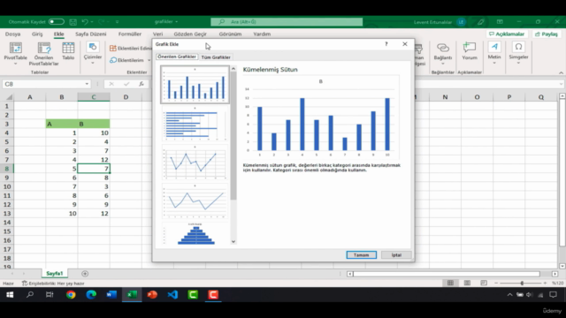566x318 pixels.
Task: Click the insert function fx icon
Action: (141, 84)
